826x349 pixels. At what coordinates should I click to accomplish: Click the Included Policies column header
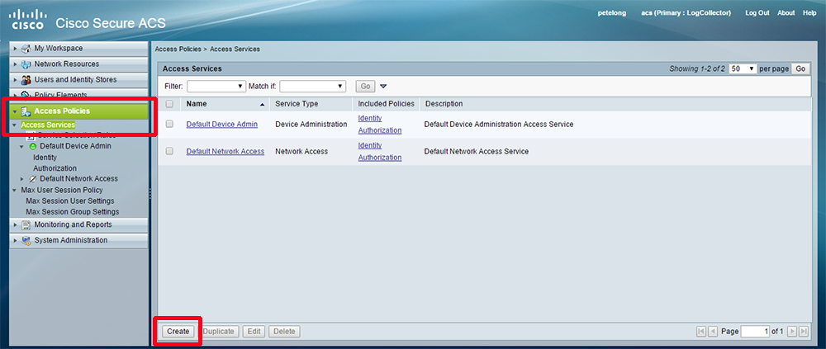coord(386,104)
